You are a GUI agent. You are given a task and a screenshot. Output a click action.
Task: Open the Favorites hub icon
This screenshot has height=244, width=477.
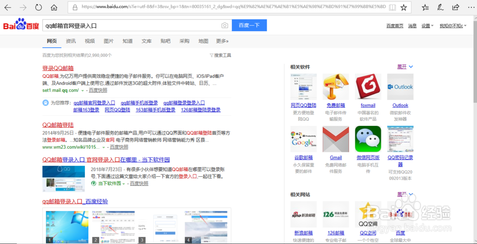coord(426,7)
